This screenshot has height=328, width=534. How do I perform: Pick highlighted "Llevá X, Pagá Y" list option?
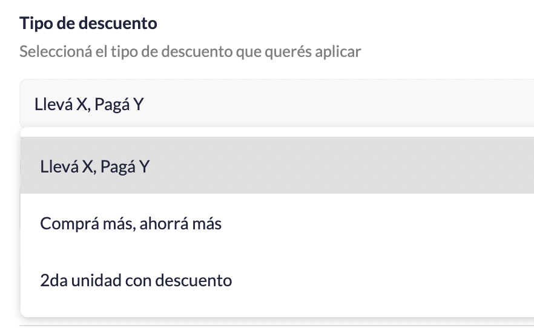[94, 166]
